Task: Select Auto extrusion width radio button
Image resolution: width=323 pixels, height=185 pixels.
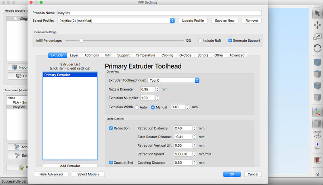Action: (x=137, y=107)
